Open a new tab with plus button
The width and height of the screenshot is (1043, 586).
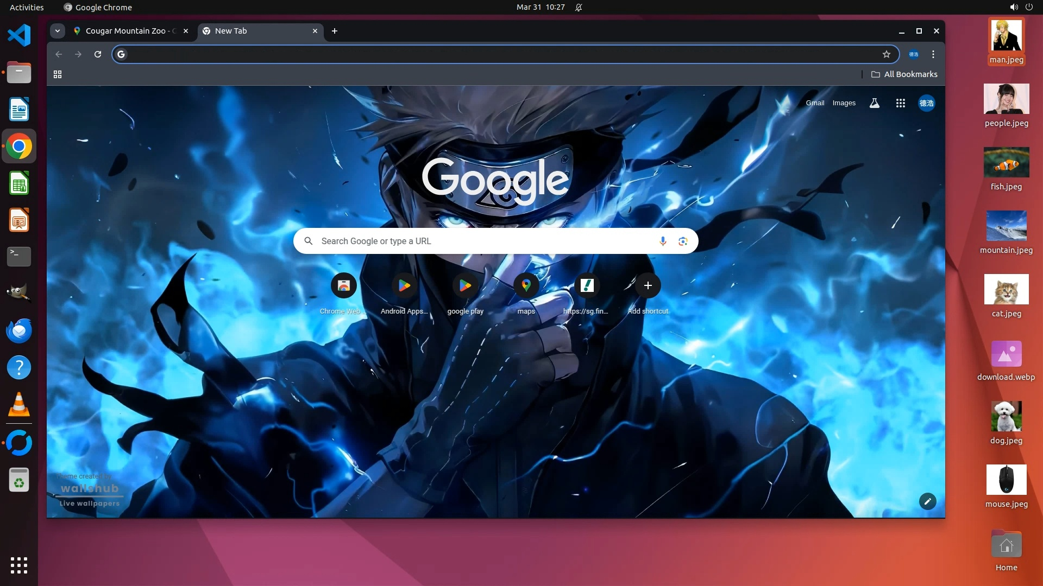pyautogui.click(x=335, y=31)
